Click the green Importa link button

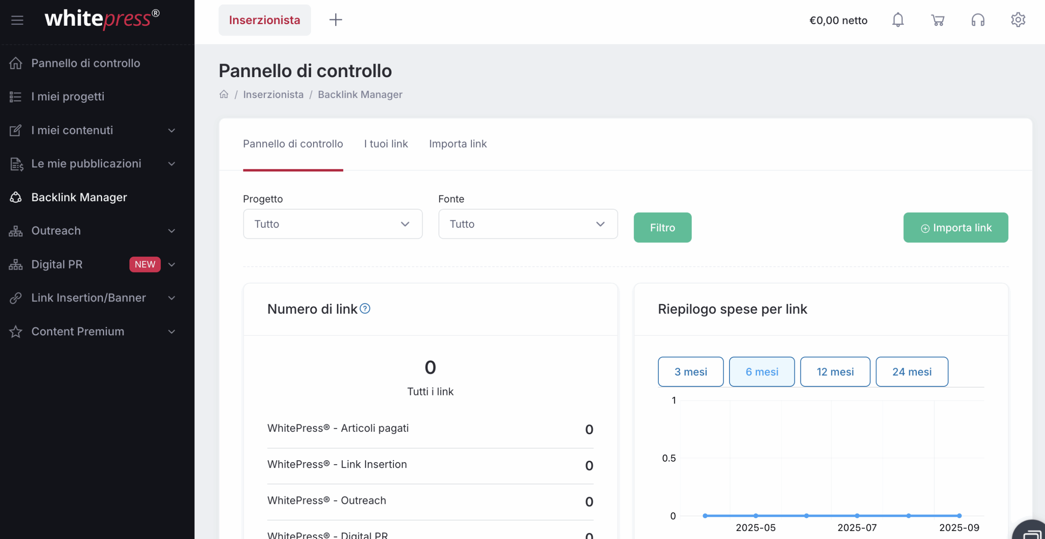[955, 228]
